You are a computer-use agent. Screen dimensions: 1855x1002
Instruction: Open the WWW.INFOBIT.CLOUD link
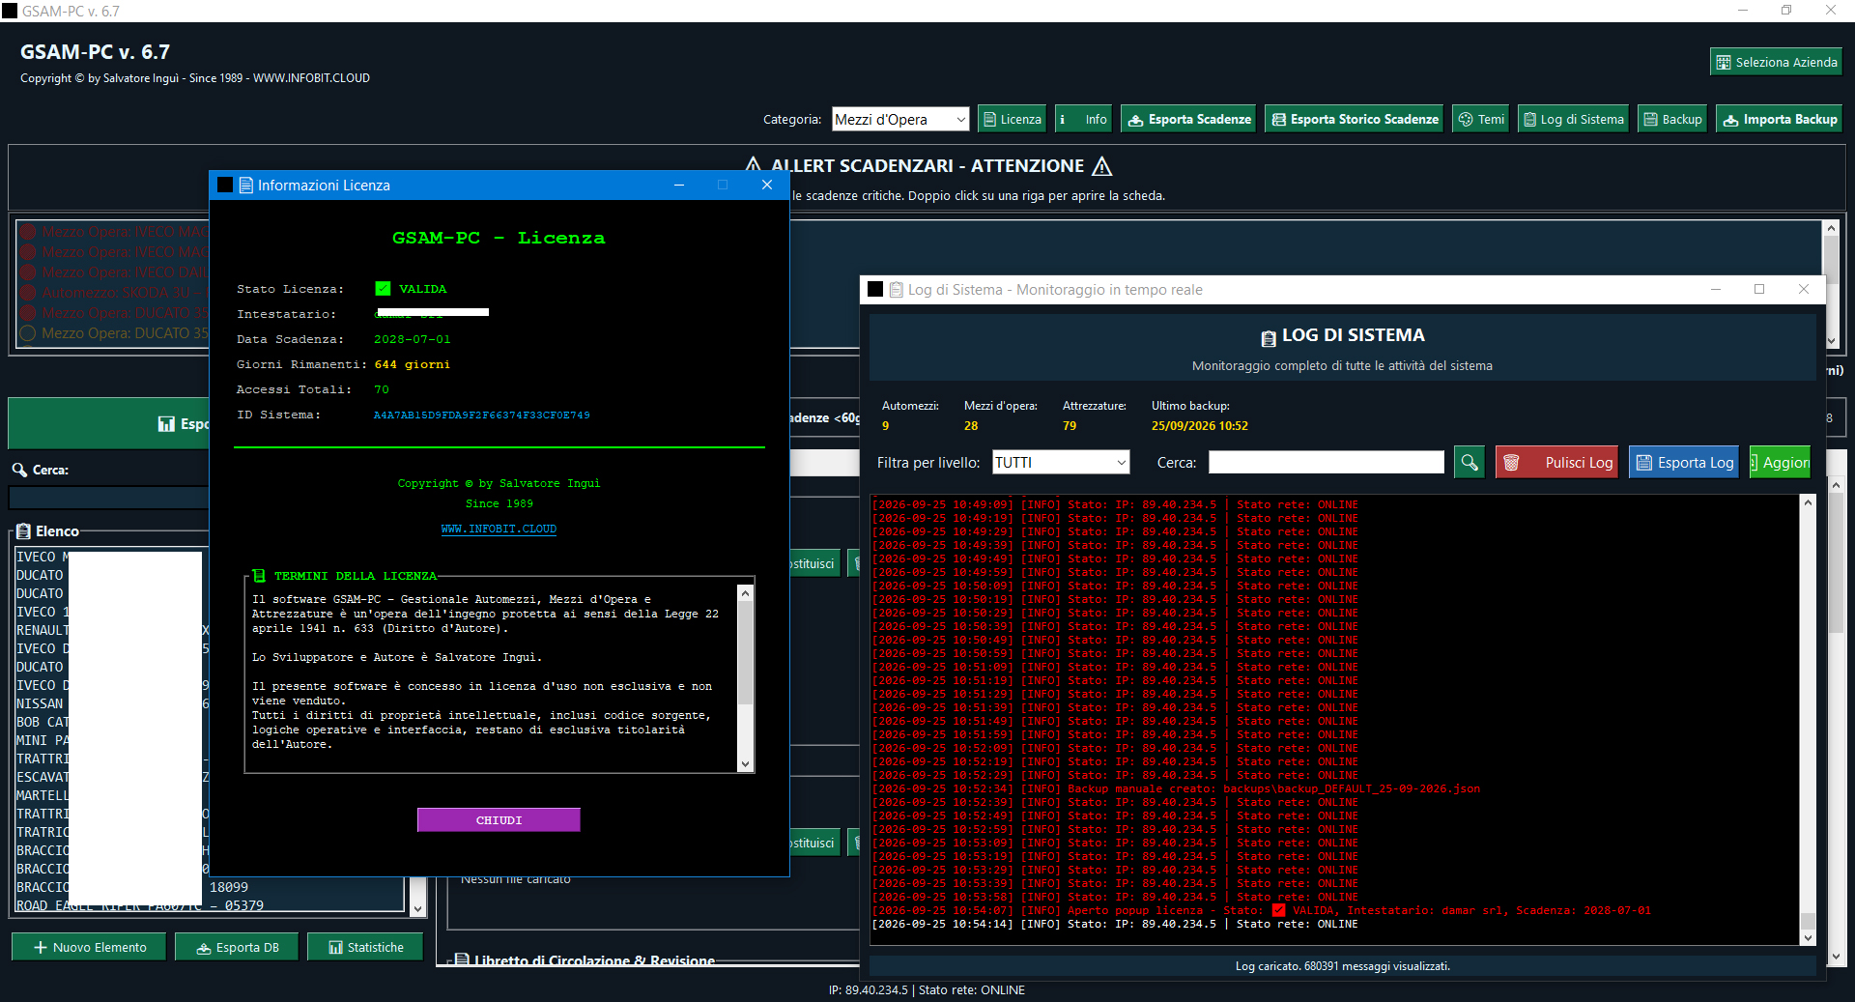coord(499,529)
